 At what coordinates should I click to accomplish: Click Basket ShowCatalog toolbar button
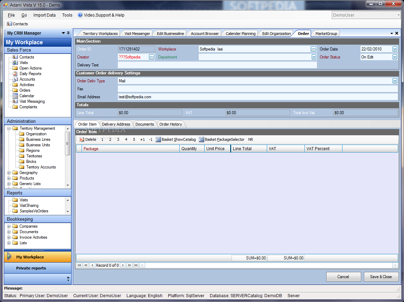pos(176,139)
